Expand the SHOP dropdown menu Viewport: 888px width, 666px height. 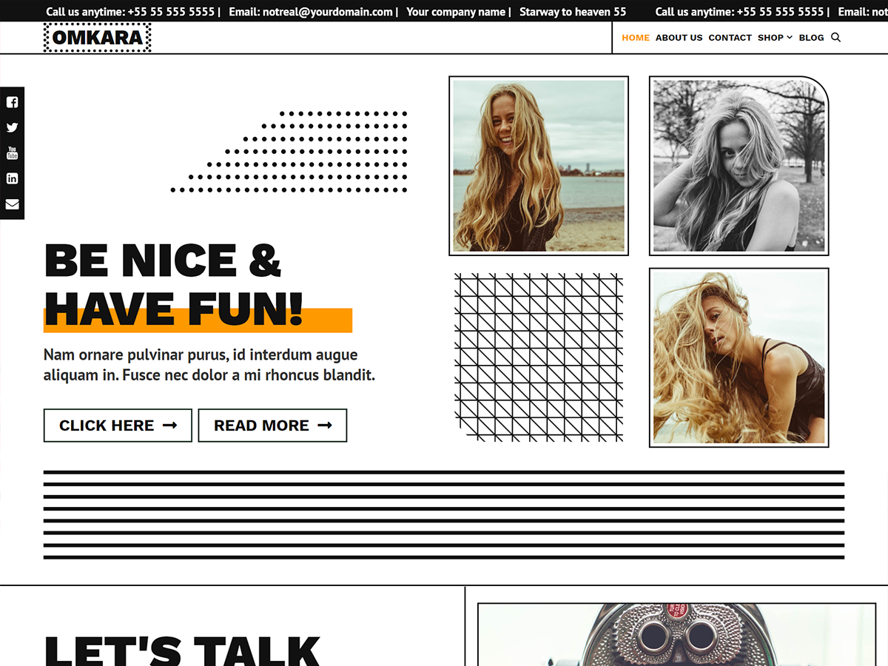tap(770, 37)
